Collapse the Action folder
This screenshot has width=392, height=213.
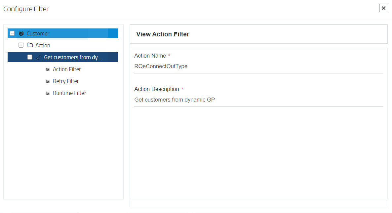click(x=21, y=45)
